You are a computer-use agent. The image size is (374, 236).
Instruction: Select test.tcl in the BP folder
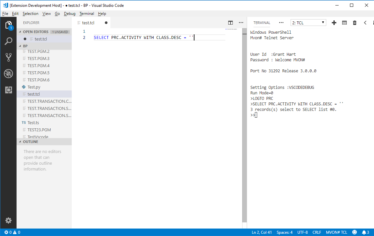click(44, 94)
